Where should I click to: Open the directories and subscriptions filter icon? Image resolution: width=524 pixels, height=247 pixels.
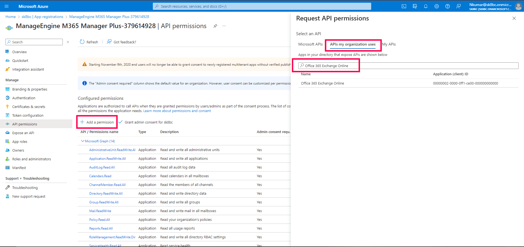click(415, 6)
